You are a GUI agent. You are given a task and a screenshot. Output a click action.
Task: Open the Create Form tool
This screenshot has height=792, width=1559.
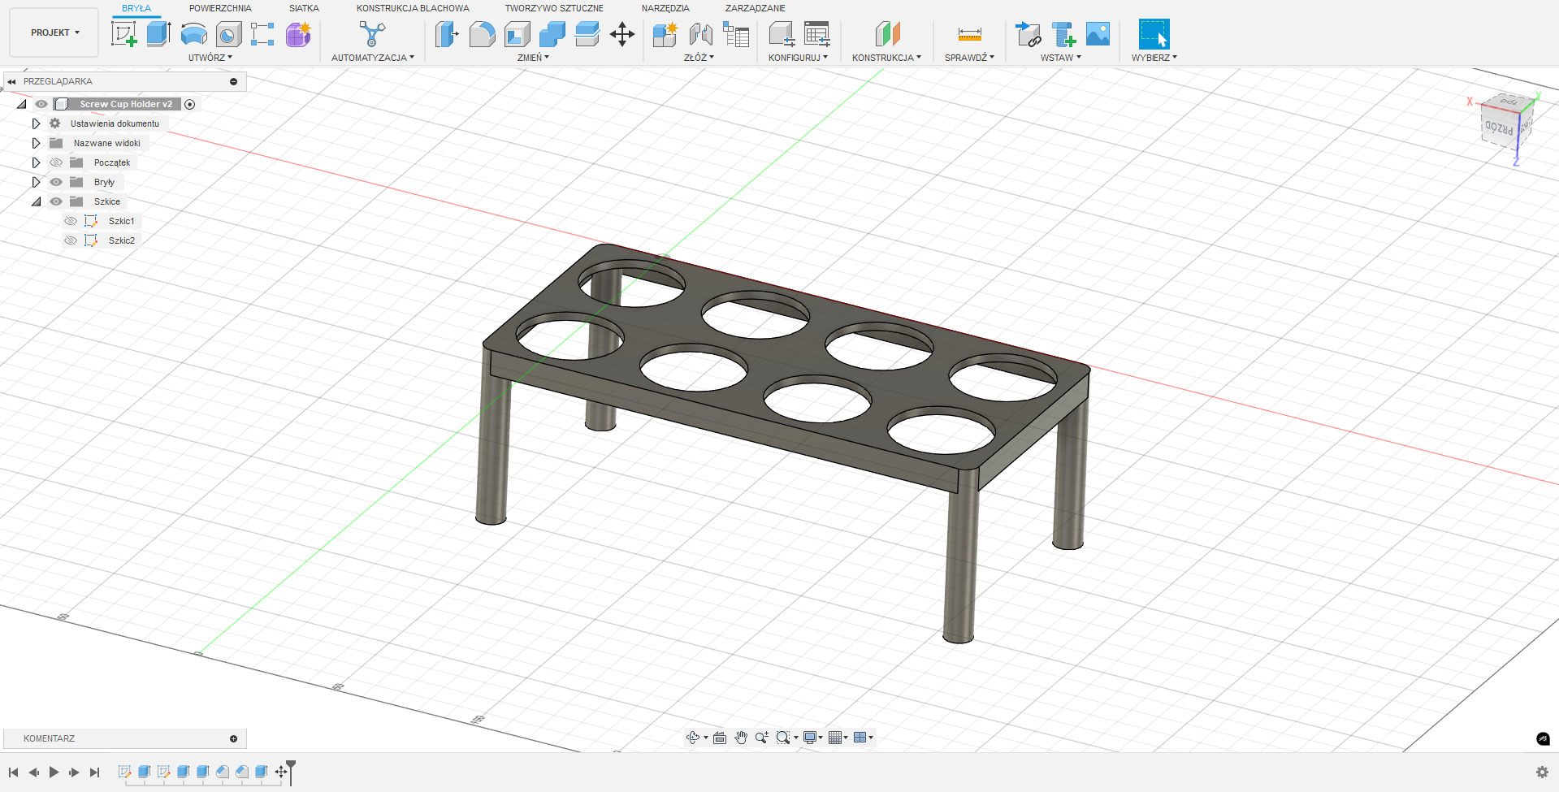298,34
